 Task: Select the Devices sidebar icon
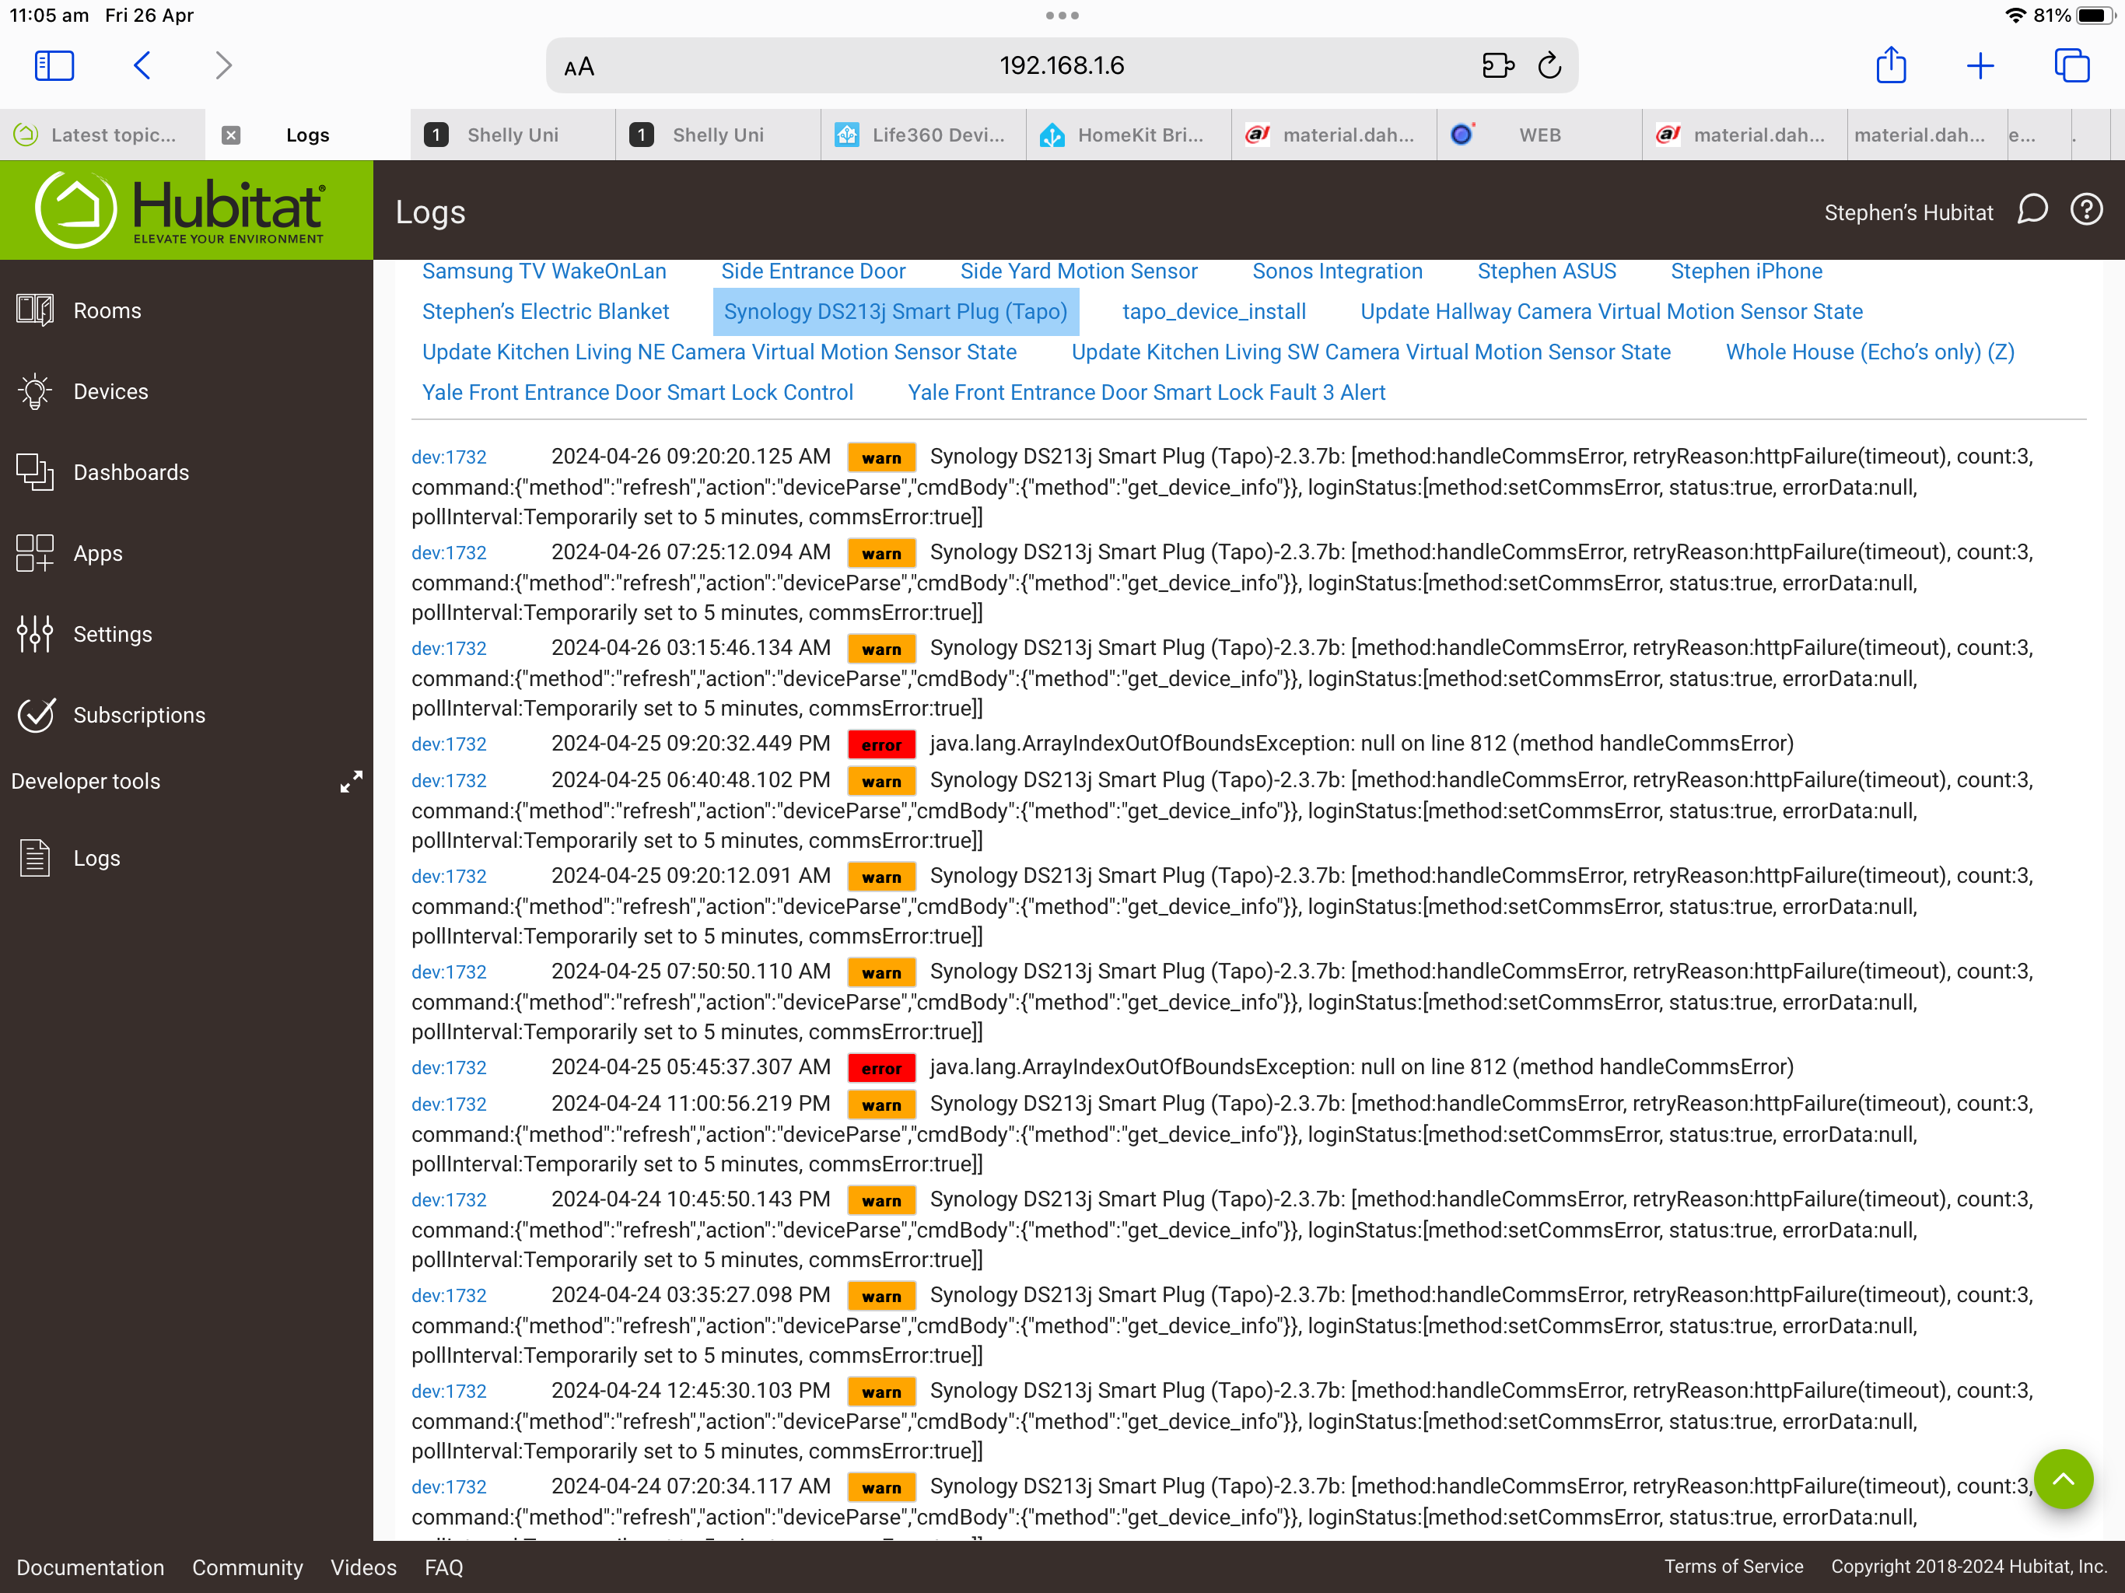point(110,391)
